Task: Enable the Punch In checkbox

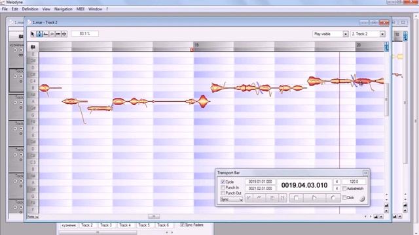Action: point(223,187)
